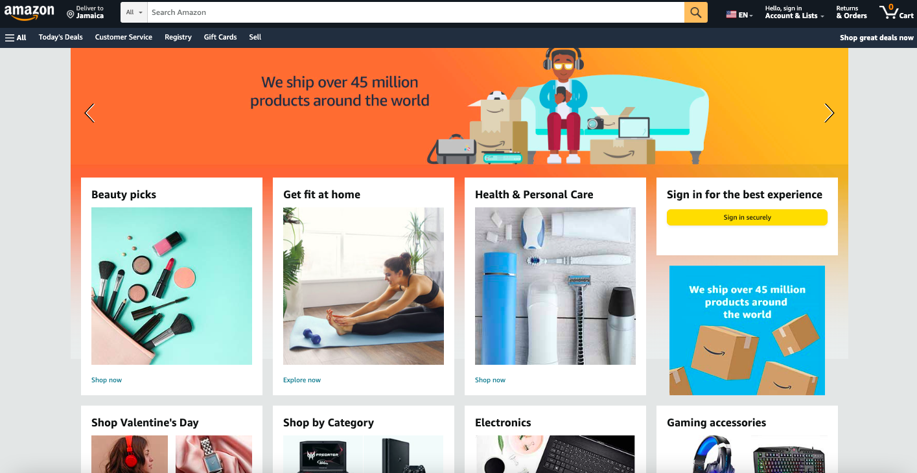
Task: Open Customer Service navigation link
Action: tap(124, 37)
